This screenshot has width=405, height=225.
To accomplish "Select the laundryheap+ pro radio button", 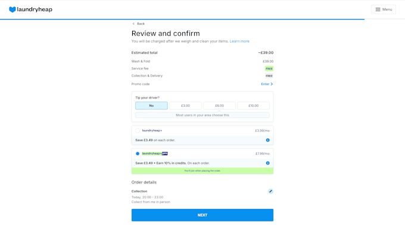I will [138, 154].
